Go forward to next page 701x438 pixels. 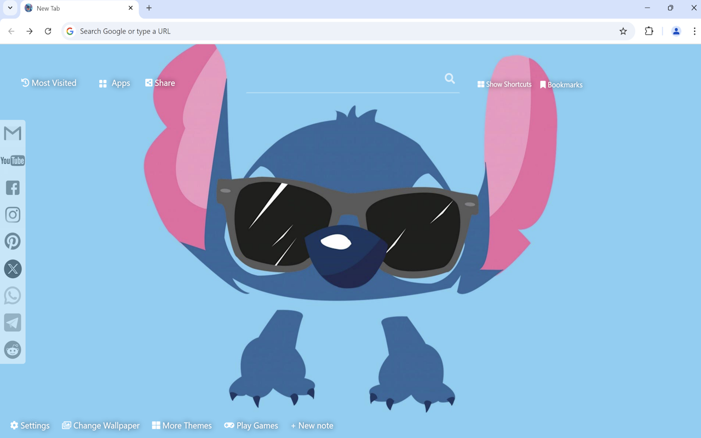click(30, 31)
